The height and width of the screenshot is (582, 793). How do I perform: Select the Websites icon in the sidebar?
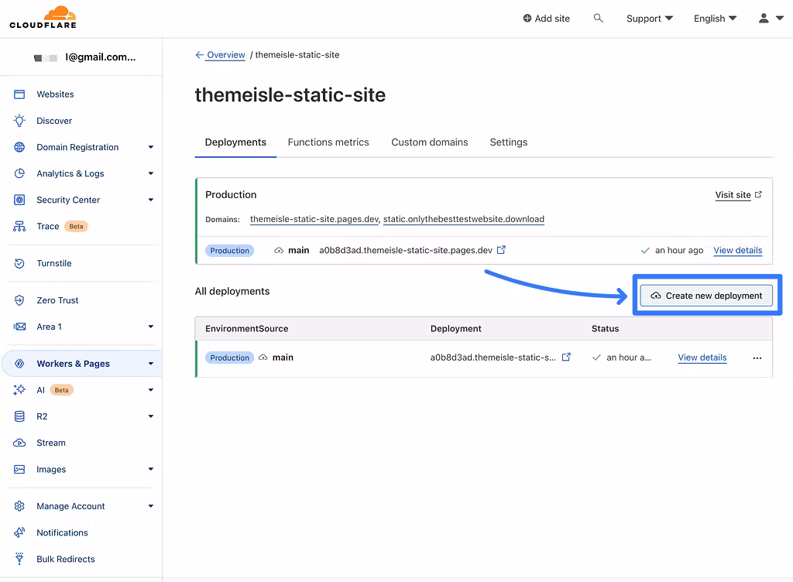(21, 94)
